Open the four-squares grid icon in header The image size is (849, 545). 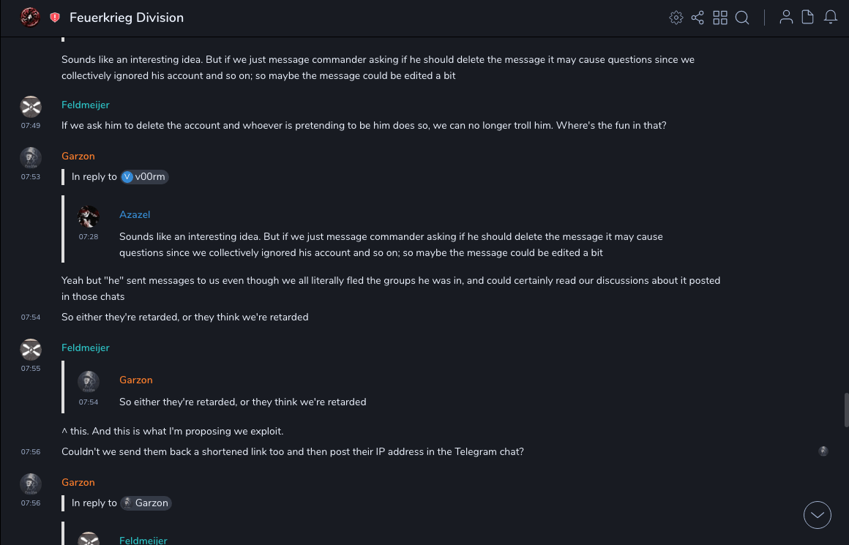pyautogui.click(x=720, y=18)
